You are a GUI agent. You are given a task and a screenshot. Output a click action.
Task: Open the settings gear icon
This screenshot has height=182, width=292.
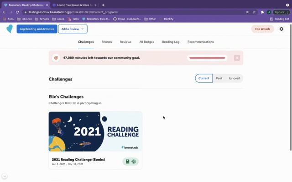[x=282, y=29]
